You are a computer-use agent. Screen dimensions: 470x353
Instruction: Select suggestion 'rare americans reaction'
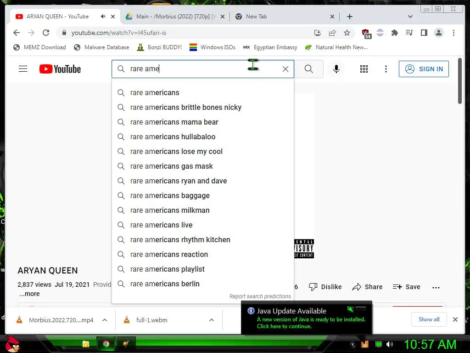[202, 255]
